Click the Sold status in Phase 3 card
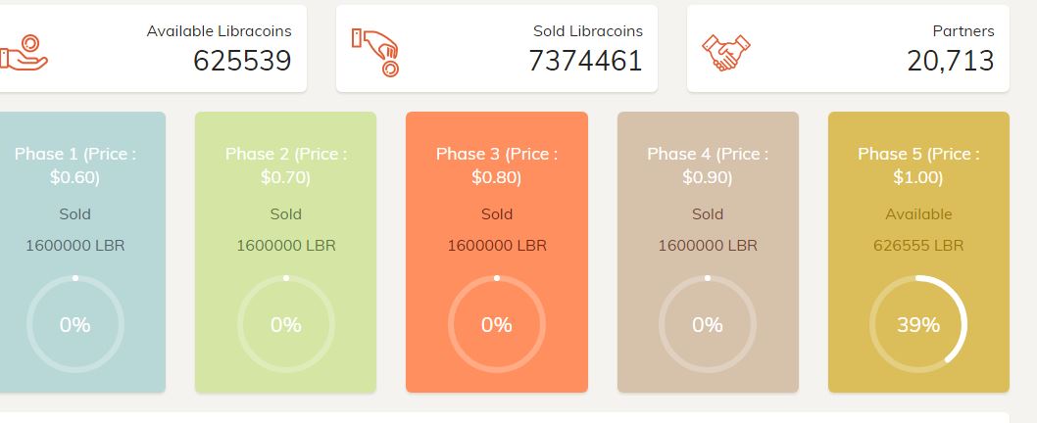This screenshot has height=423, width=1037. pyautogui.click(x=496, y=214)
